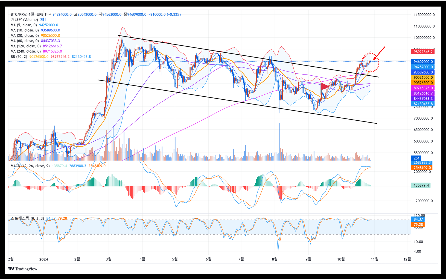Click the 93589600.0 price-axis label
Screen dimensions: 446x279
[x=423, y=72]
